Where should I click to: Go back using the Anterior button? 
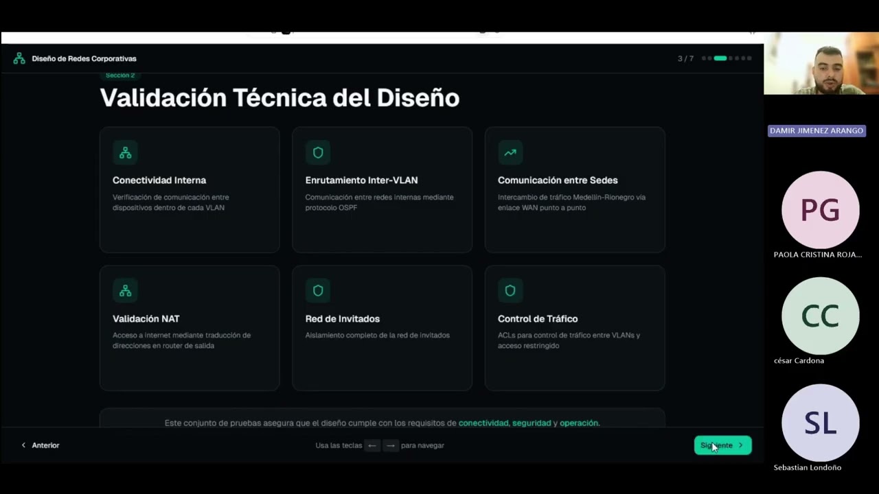pos(41,445)
